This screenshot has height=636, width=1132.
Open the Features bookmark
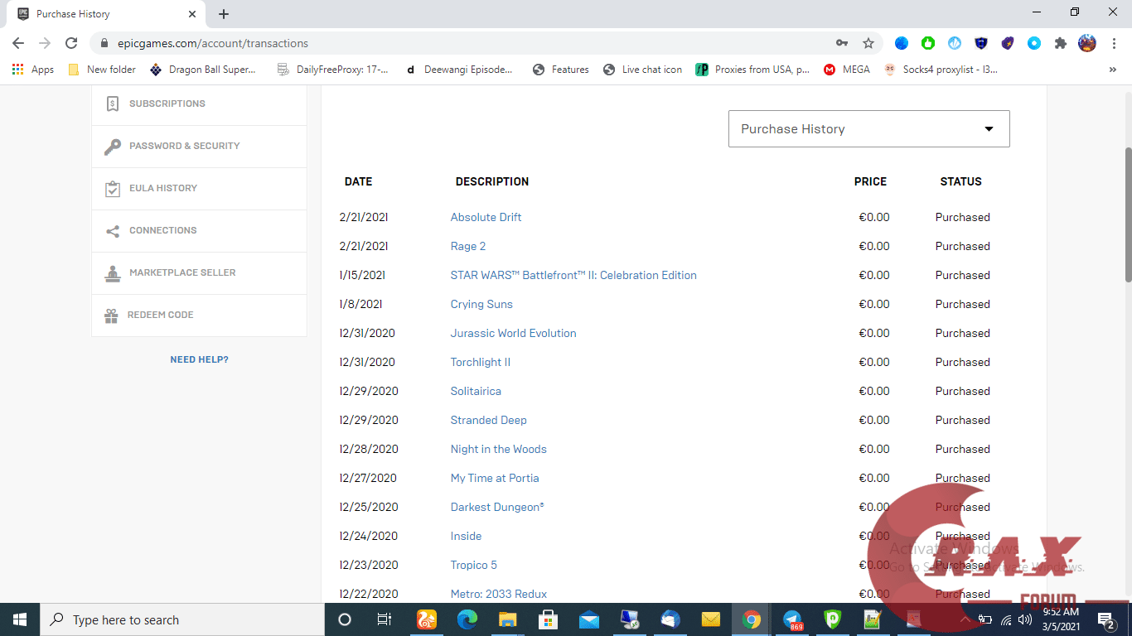click(561, 70)
